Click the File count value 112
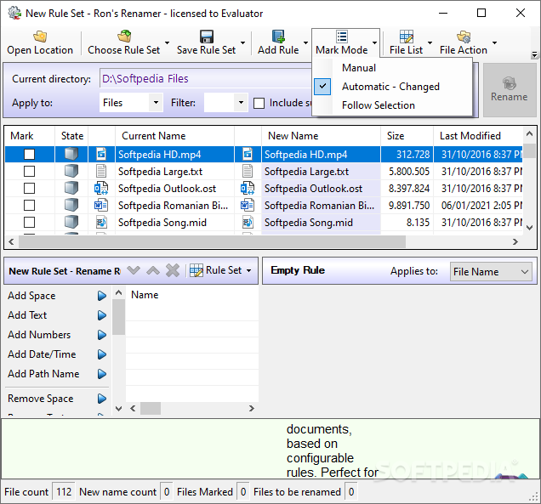This screenshot has width=541, height=504. tap(64, 491)
